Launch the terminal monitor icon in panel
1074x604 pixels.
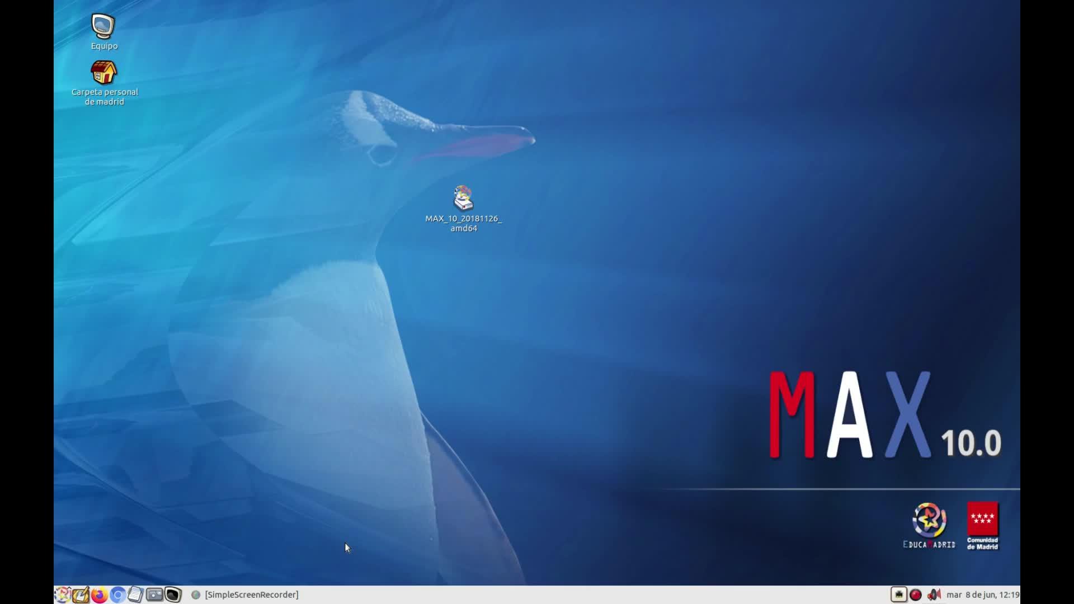coord(173,594)
